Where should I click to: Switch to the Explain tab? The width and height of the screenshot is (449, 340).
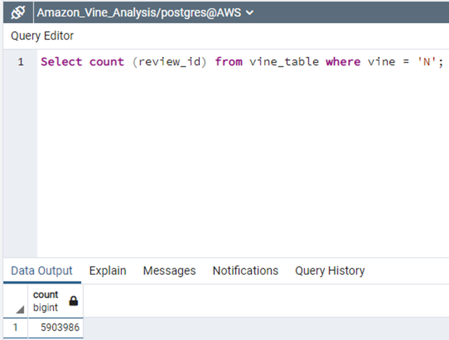(107, 271)
